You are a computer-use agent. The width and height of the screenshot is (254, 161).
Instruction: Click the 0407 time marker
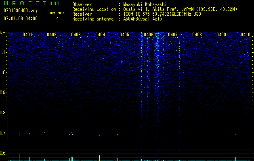[173, 35]
